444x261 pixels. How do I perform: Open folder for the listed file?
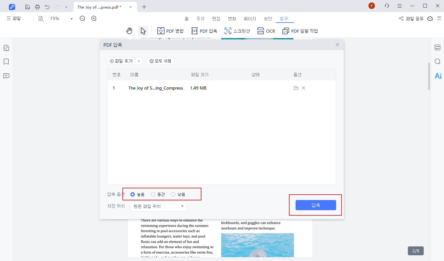point(296,88)
